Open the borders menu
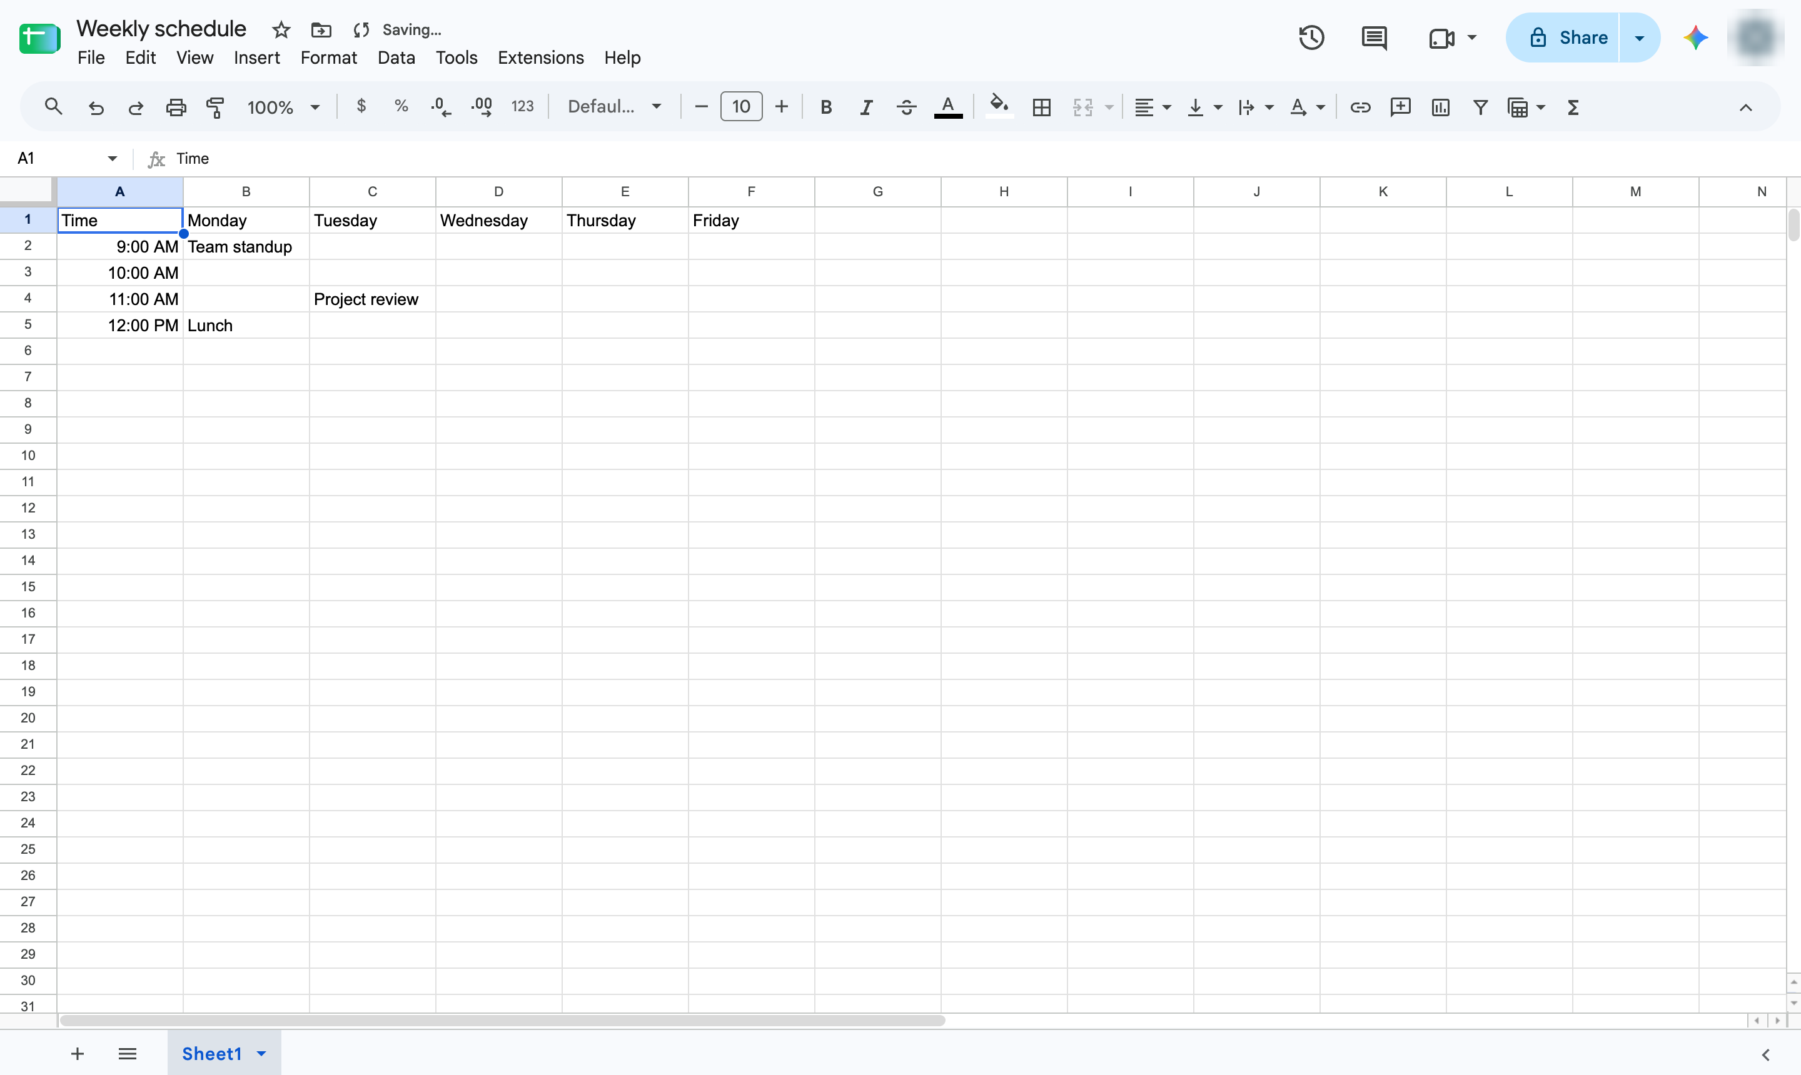The width and height of the screenshot is (1801, 1075). [1041, 107]
